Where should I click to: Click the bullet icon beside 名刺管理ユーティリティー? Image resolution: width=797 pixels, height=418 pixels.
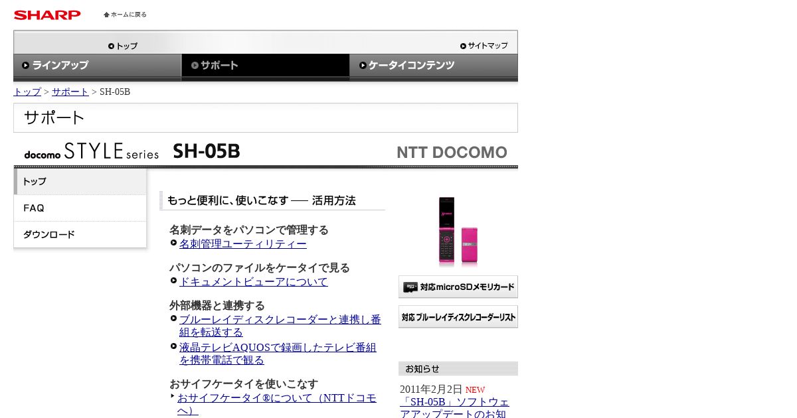click(x=173, y=243)
